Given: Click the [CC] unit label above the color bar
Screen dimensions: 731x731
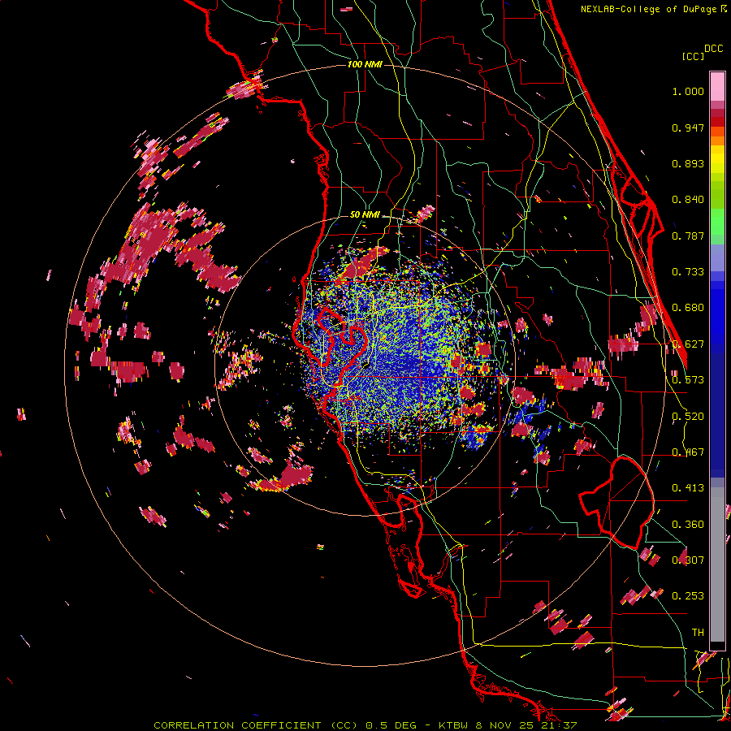Looking at the screenshot, I should (694, 56).
